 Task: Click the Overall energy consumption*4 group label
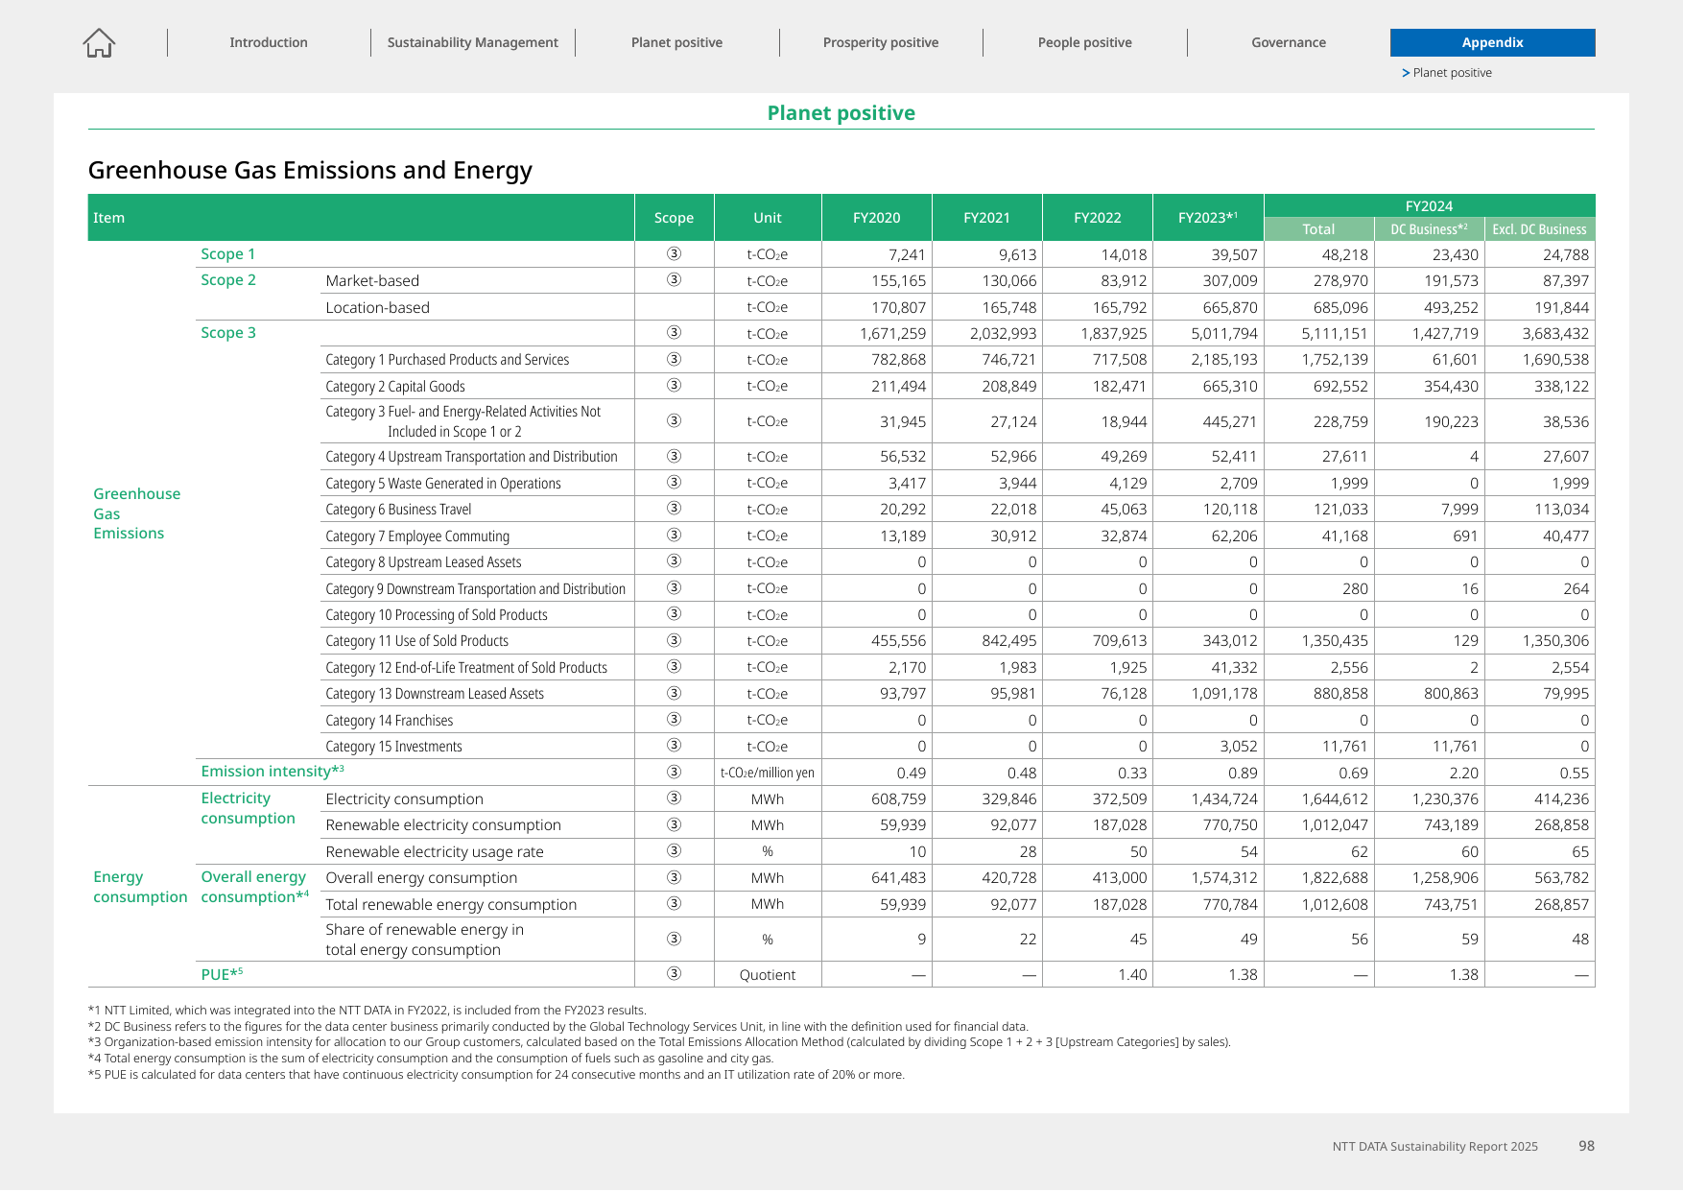[254, 887]
